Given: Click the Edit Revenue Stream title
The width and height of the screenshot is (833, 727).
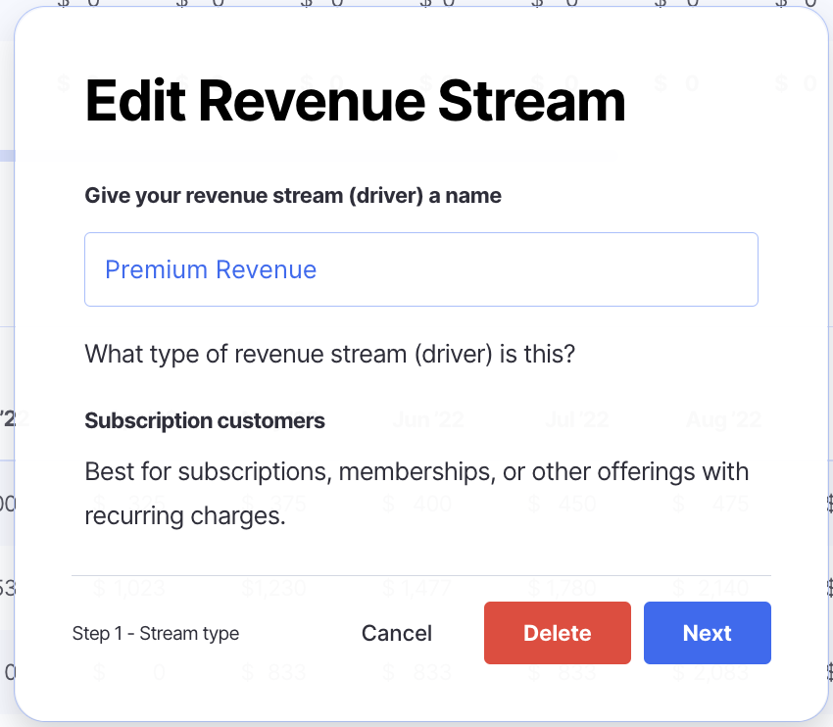Looking at the screenshot, I should tap(355, 100).
